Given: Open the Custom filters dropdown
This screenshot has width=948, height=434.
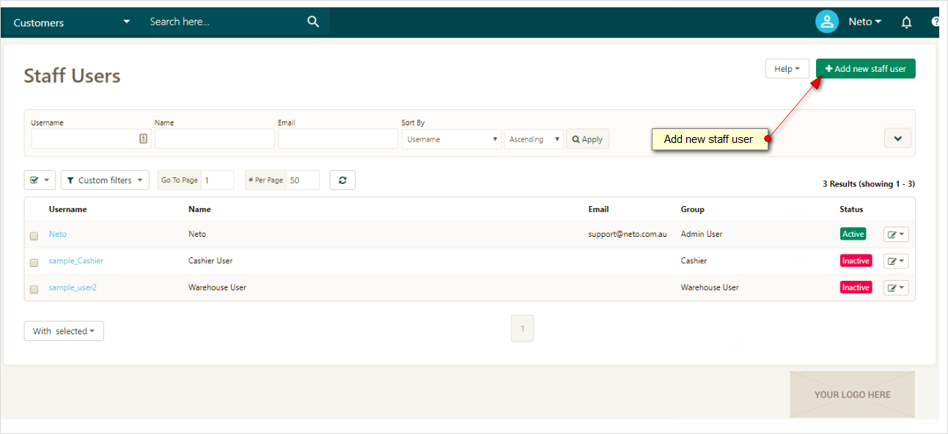Looking at the screenshot, I should click(105, 180).
